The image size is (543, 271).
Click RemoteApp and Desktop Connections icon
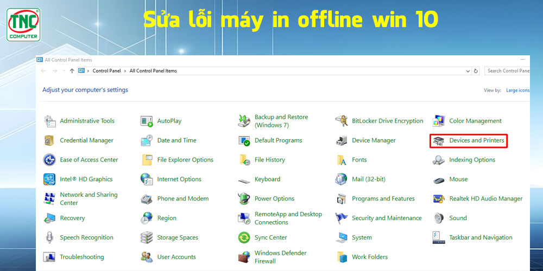click(244, 218)
